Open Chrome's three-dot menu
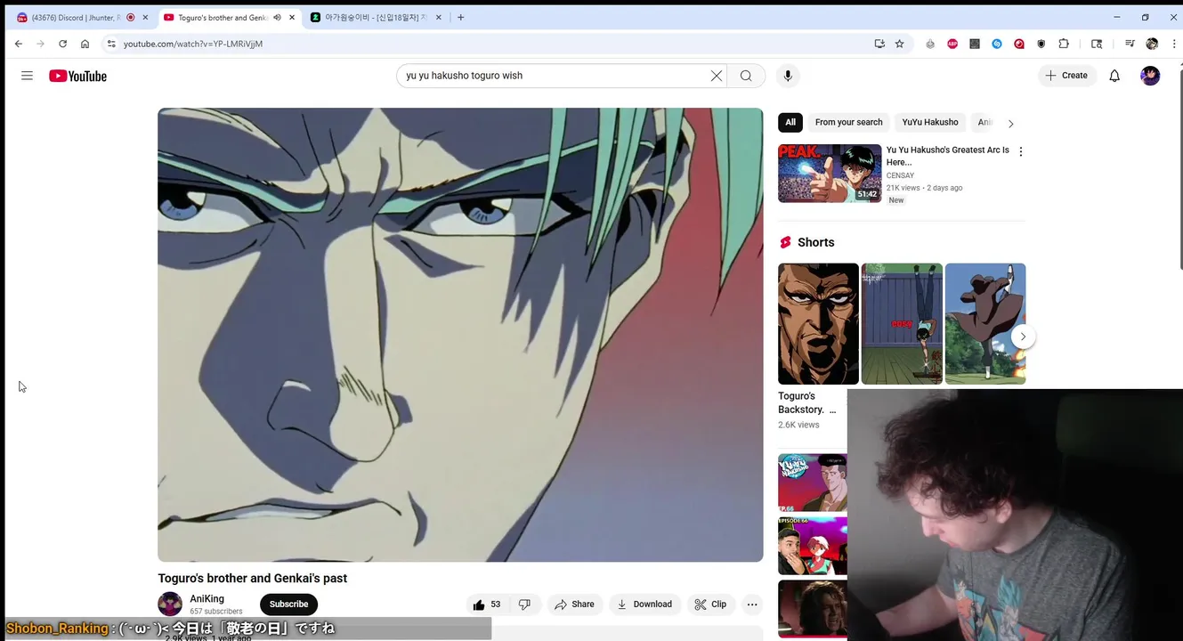This screenshot has width=1183, height=641. point(1172,44)
